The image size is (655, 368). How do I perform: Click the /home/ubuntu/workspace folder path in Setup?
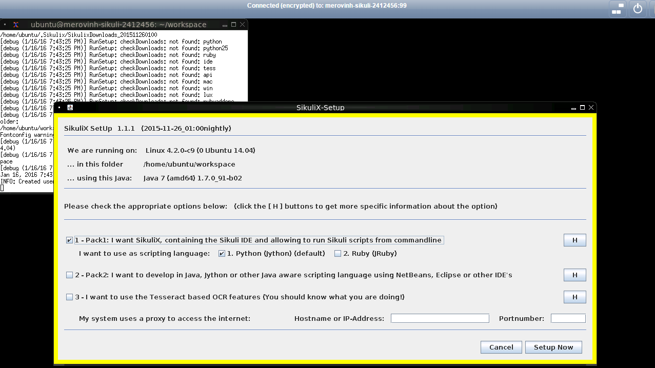189,164
